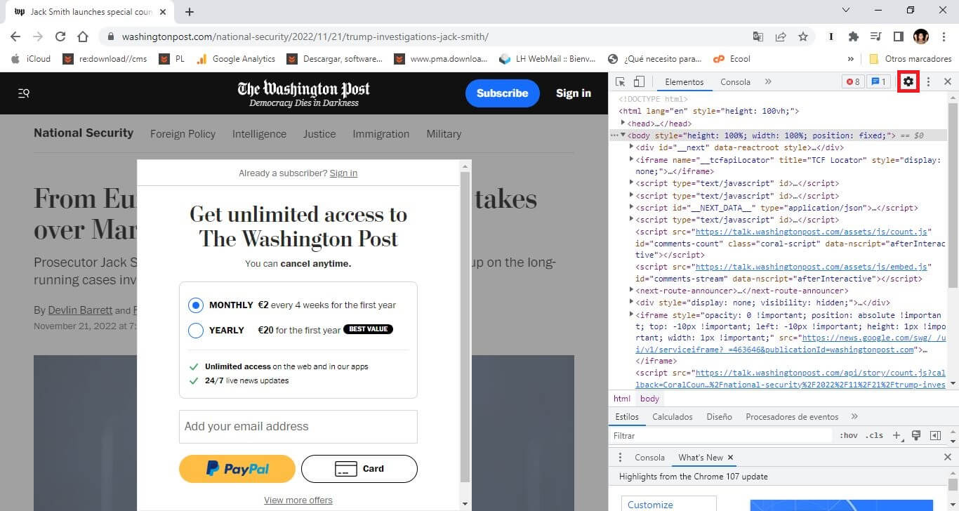View site info padlock icon
Image resolution: width=959 pixels, height=511 pixels.
pos(111,36)
